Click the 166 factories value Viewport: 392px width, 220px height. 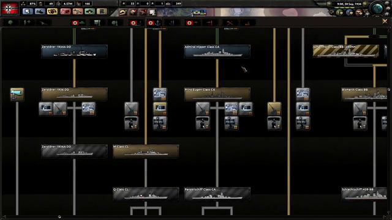87,4
